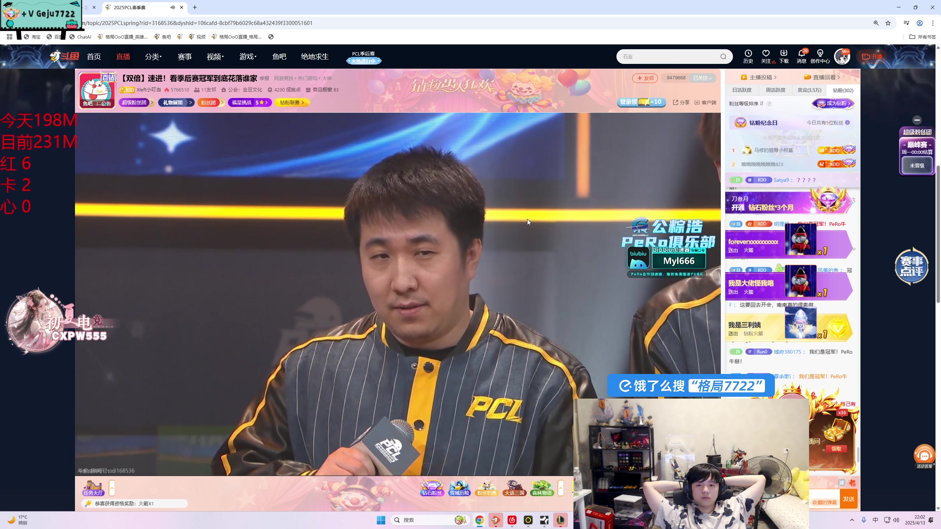
Task: Click the search magnifier in Douyu search box
Action: tap(723, 57)
